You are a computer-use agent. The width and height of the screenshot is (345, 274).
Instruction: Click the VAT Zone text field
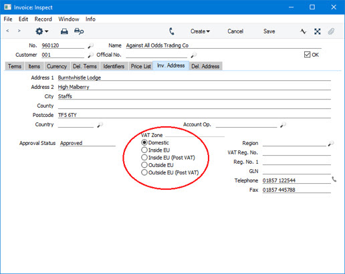pos(195,134)
